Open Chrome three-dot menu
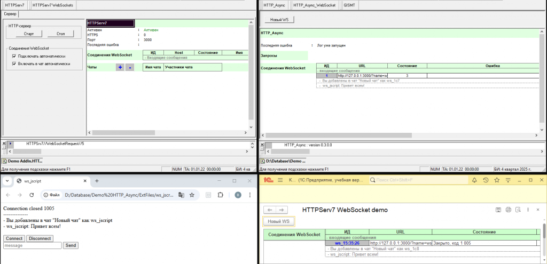This screenshot has height=264, width=547. [250, 195]
